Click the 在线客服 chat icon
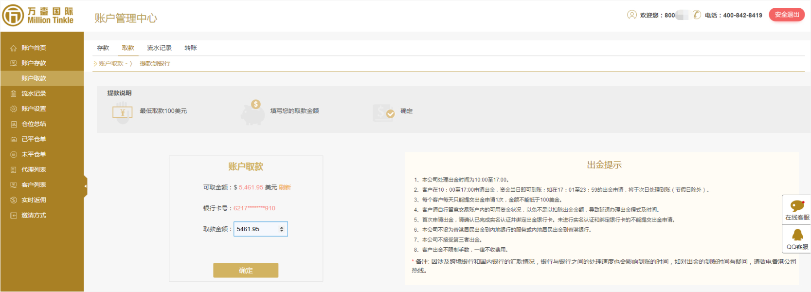Viewport: 811px width, 292px height. (x=797, y=207)
